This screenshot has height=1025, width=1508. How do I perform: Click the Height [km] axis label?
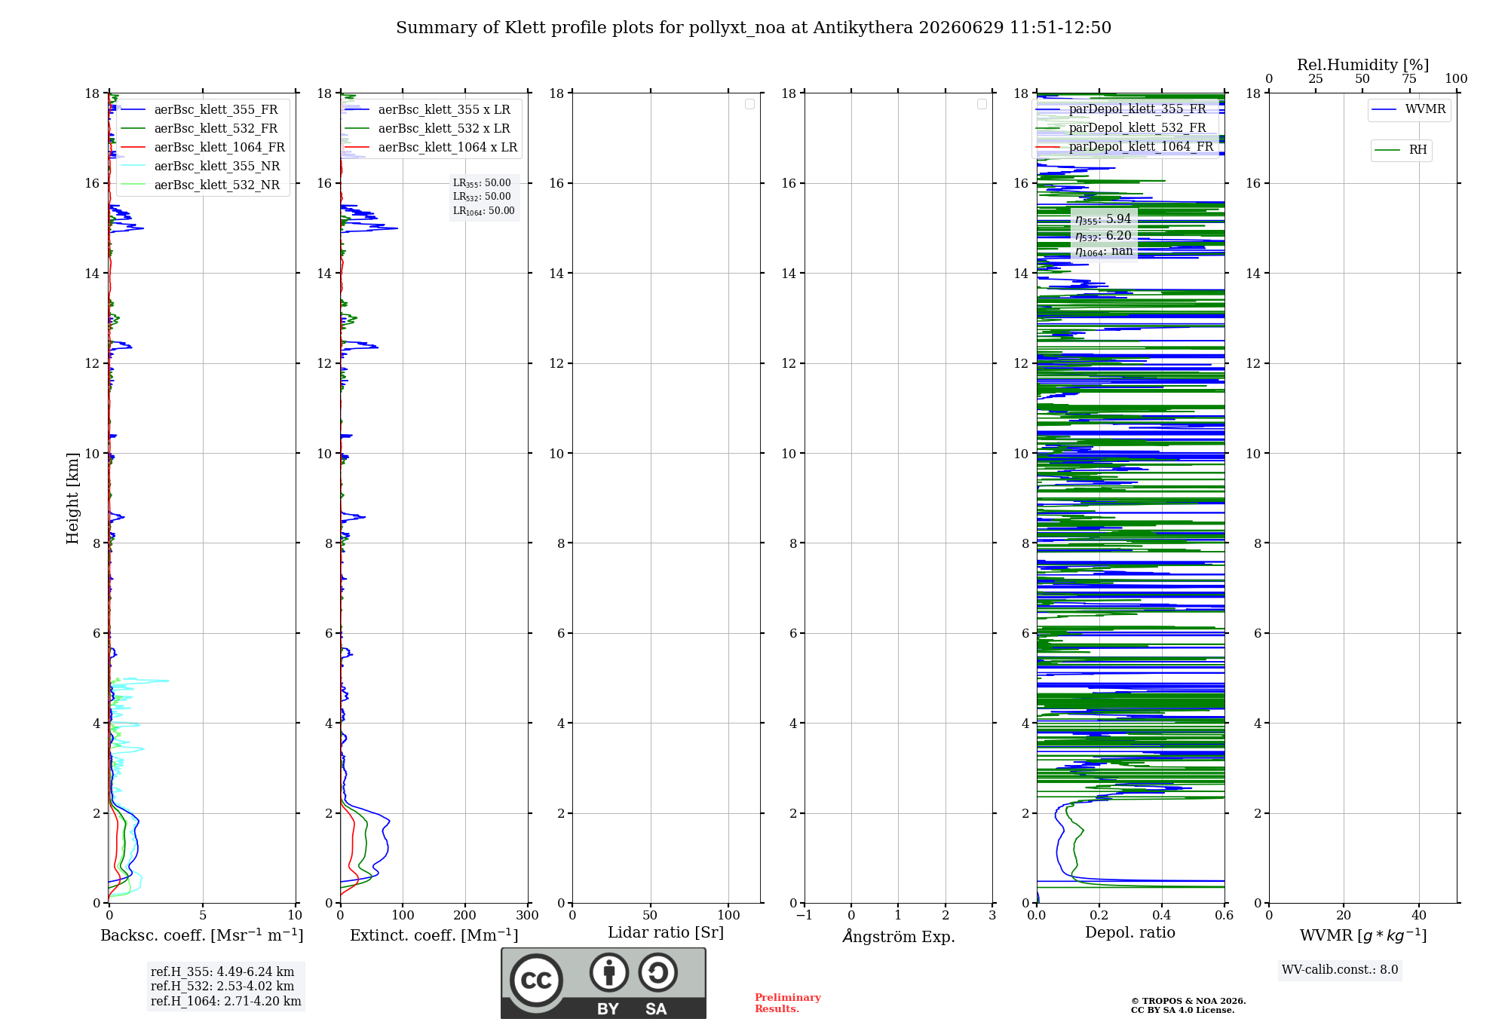pyautogui.click(x=72, y=498)
